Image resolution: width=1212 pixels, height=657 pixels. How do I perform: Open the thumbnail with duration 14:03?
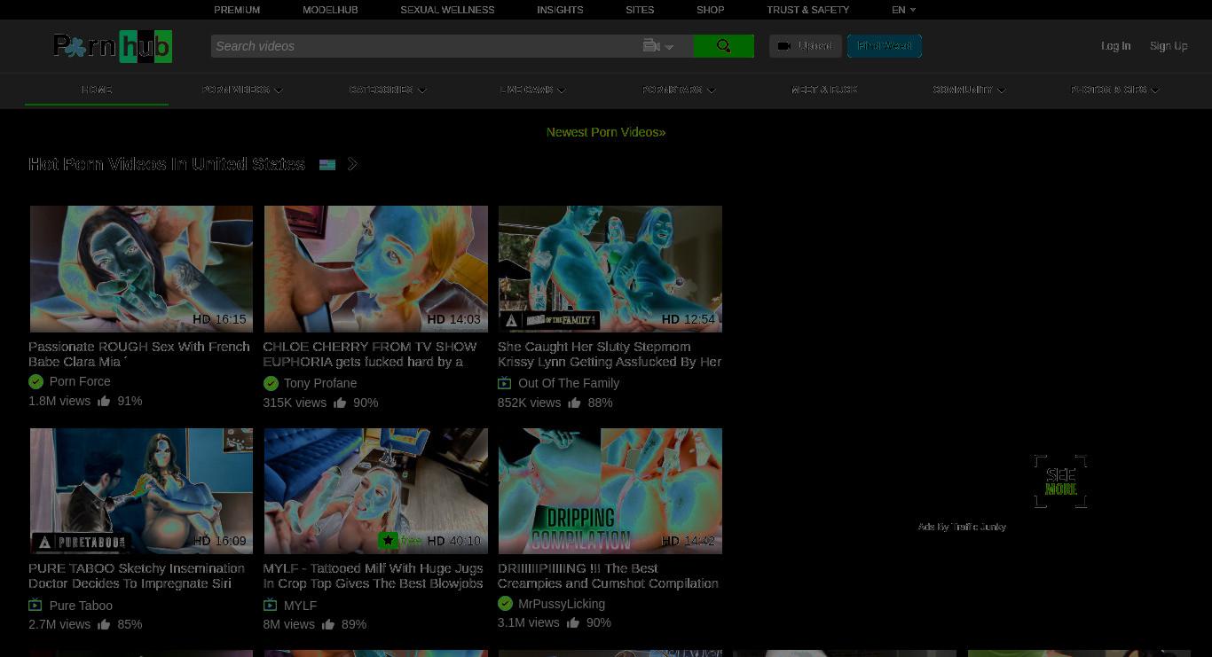(375, 269)
